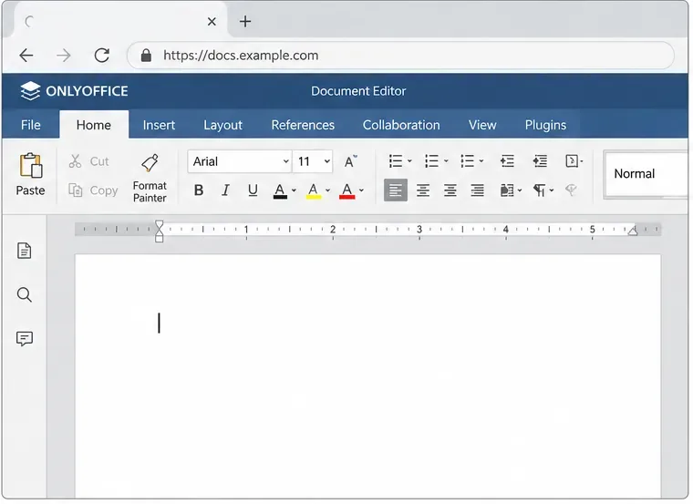Open the black font color dropdown arrow
Image resolution: width=693 pixels, height=504 pixels.
(x=294, y=190)
